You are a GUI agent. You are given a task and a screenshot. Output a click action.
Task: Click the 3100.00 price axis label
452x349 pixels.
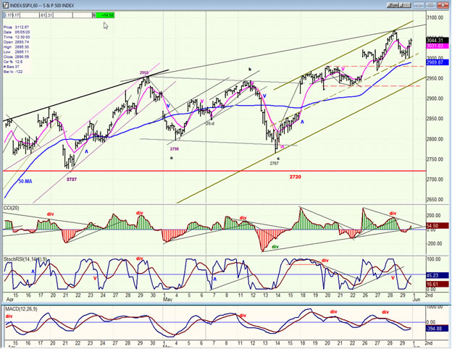point(435,17)
